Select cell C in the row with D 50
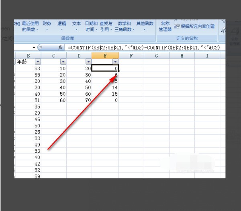This screenshot has width=241, height=211. click(x=54, y=88)
